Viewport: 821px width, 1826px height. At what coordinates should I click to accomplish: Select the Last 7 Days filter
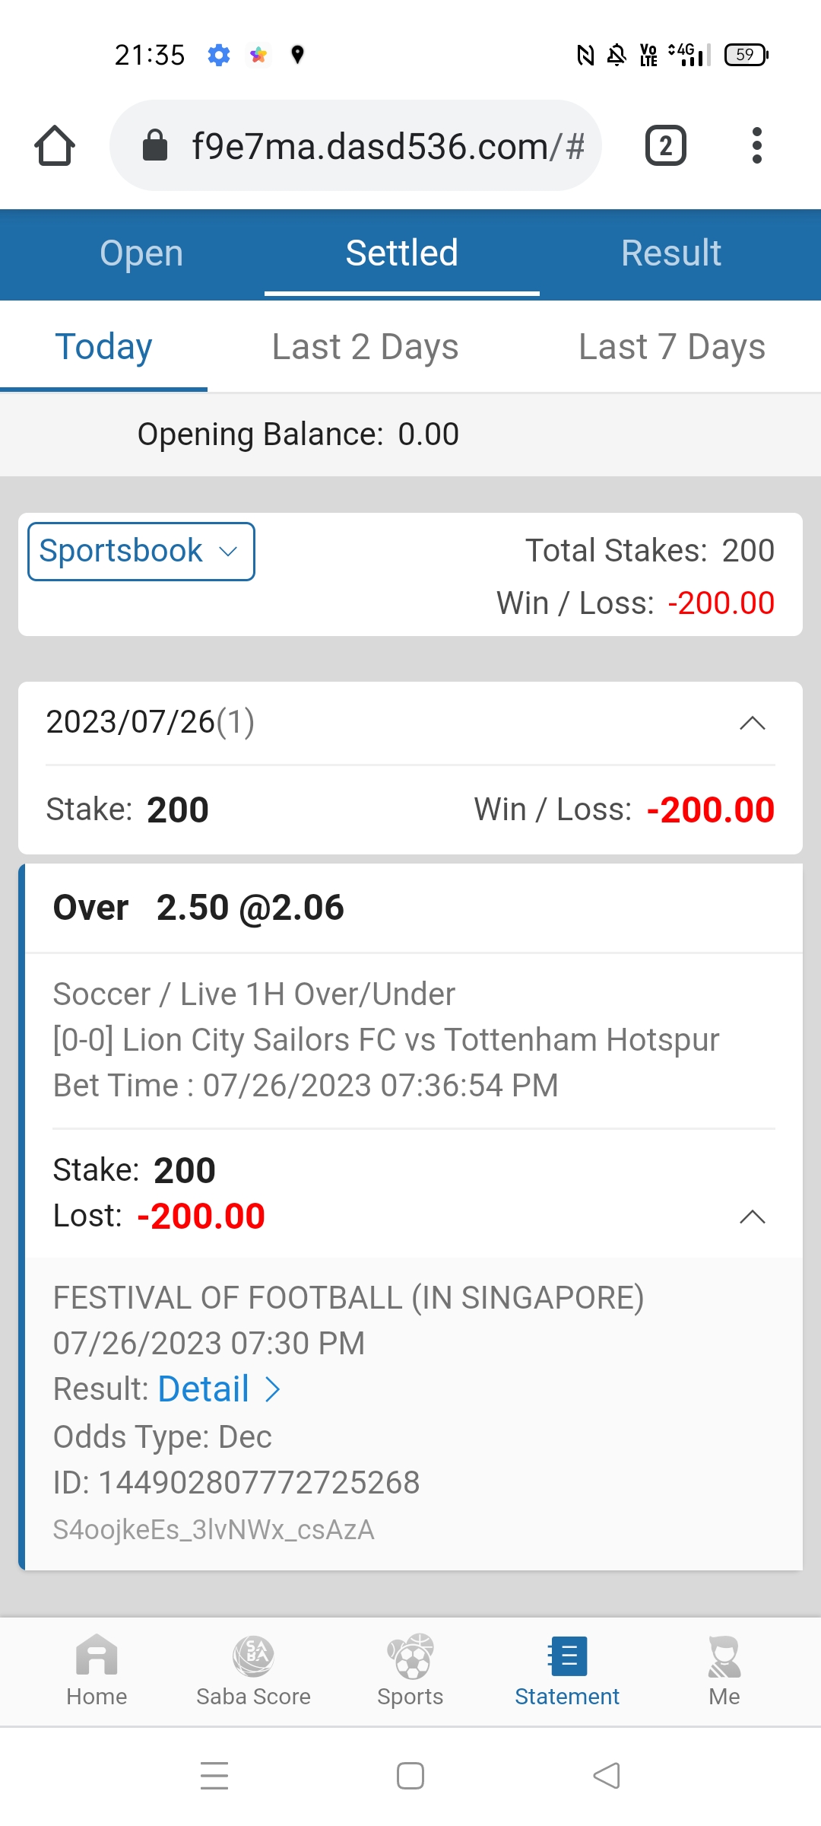point(672,347)
